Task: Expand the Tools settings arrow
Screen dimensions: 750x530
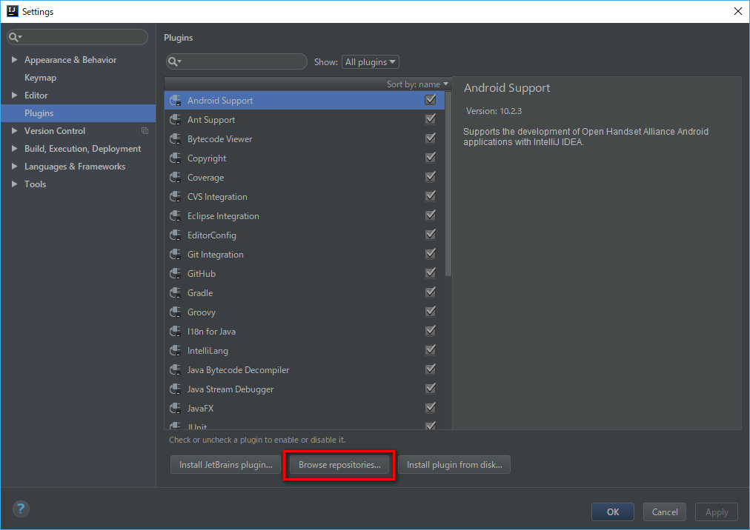Action: pos(14,184)
